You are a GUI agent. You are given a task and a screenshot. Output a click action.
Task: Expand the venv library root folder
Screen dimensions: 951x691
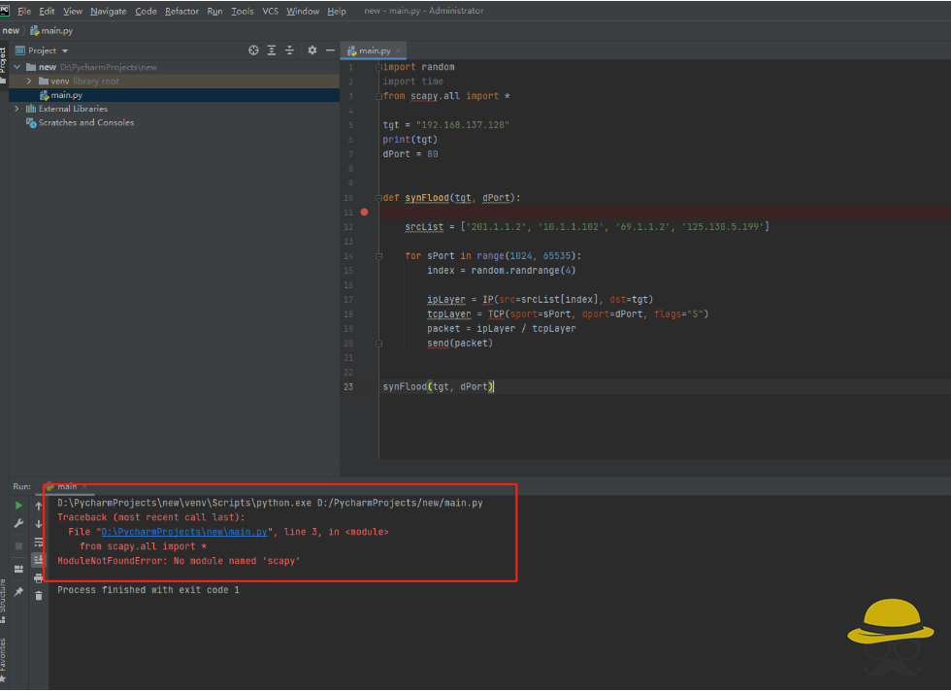click(28, 81)
